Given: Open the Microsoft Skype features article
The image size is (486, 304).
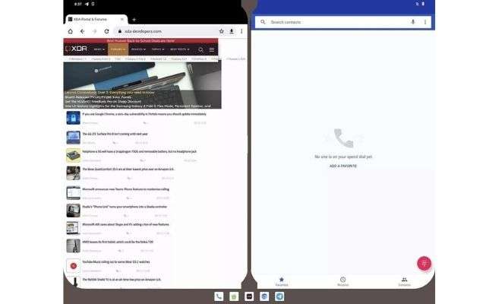Looking at the screenshot, I should pyautogui.click(x=125, y=224).
